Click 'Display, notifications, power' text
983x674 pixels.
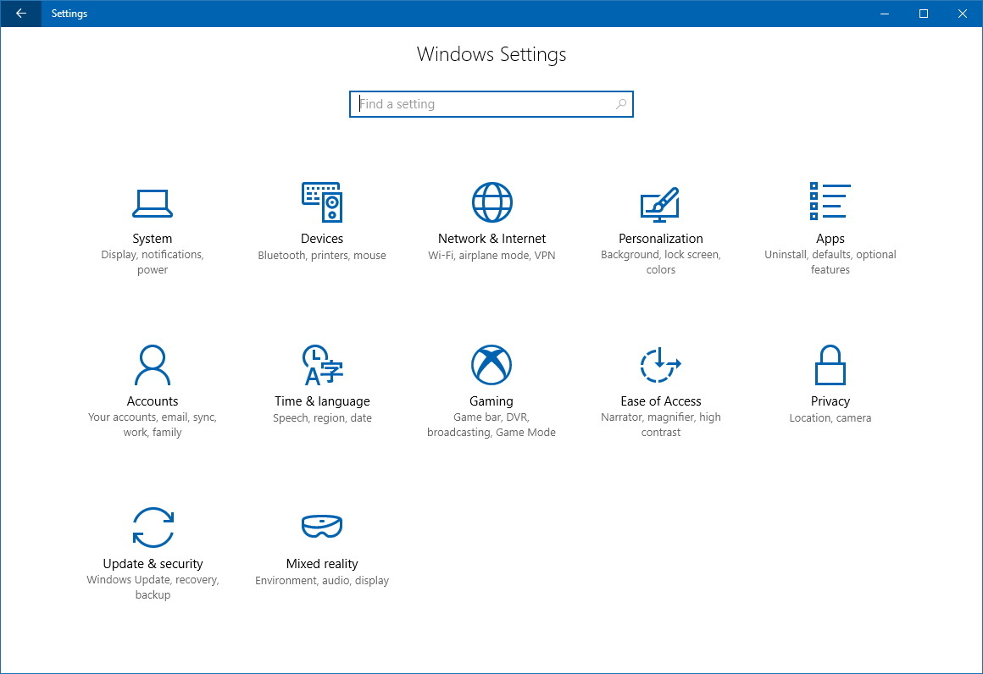point(153,262)
